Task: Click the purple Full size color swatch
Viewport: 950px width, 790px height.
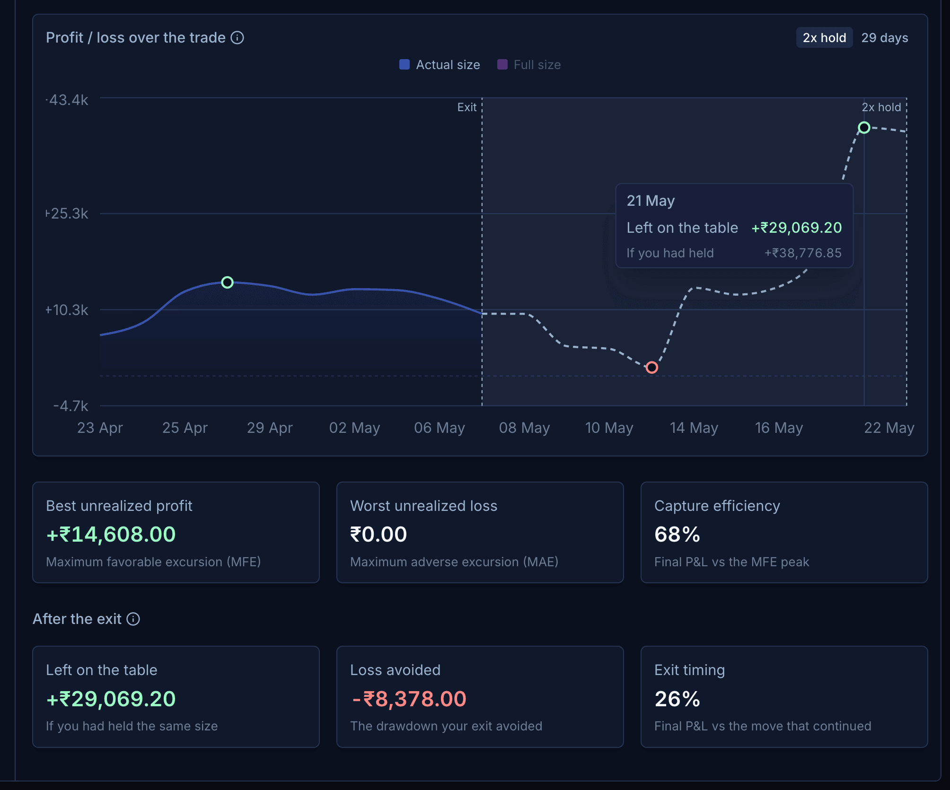Action: point(502,64)
